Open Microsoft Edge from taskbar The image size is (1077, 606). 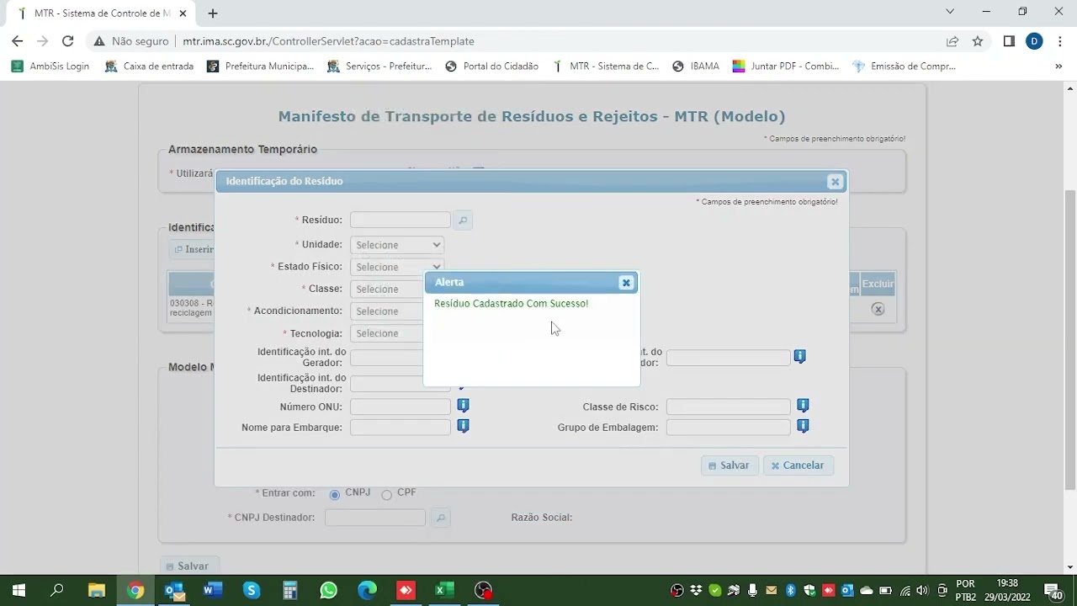368,590
